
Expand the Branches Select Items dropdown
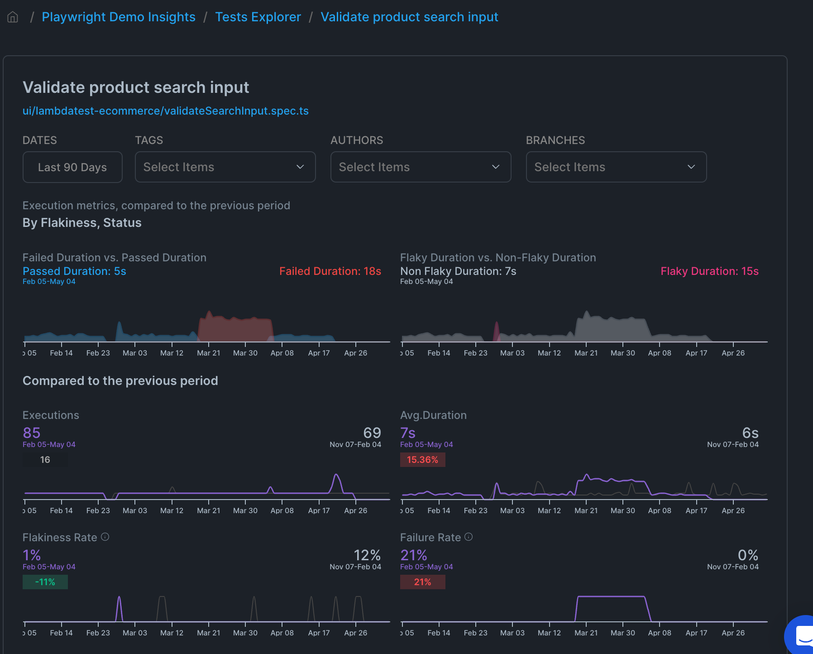pos(617,167)
